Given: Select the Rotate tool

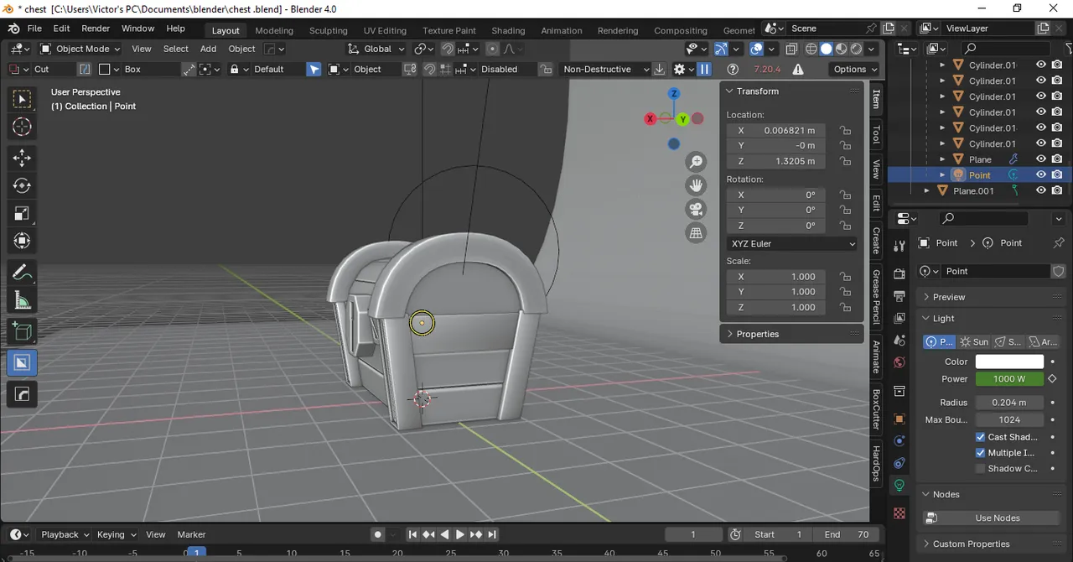Looking at the screenshot, I should (x=22, y=185).
